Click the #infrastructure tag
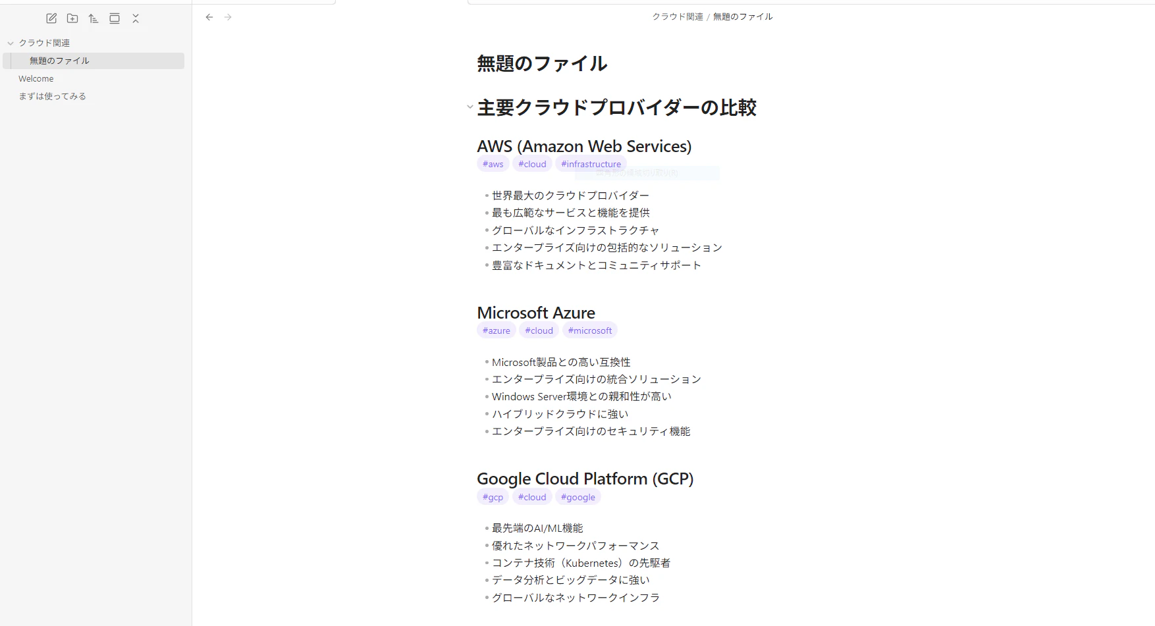1155x626 pixels. [x=591, y=164]
